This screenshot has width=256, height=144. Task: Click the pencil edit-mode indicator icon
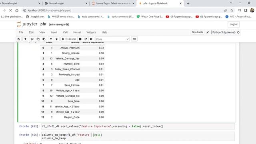(x=208, y=32)
